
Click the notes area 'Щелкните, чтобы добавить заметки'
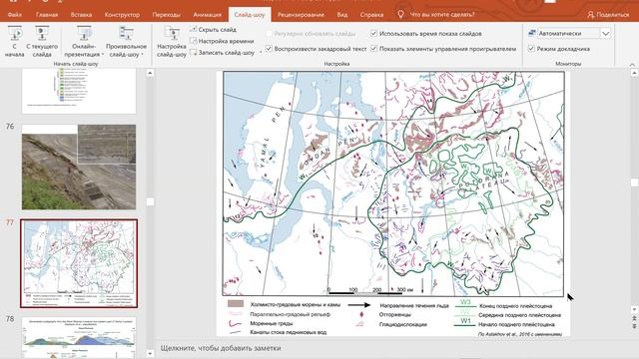click(x=221, y=348)
